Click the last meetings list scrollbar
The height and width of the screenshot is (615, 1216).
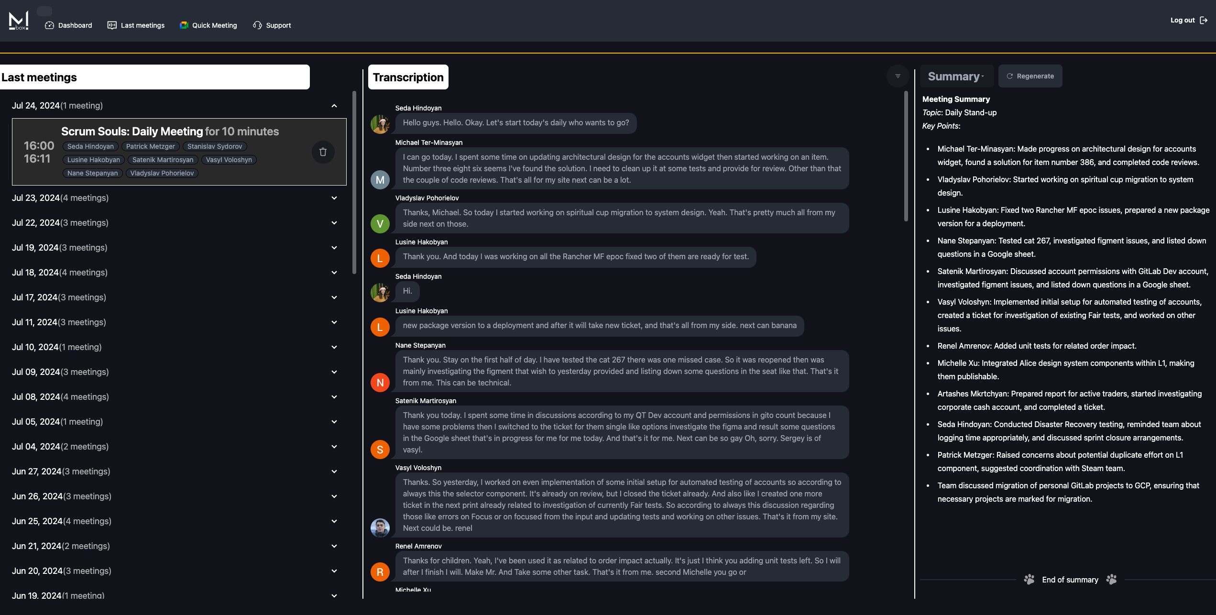tap(354, 182)
